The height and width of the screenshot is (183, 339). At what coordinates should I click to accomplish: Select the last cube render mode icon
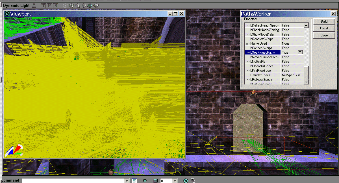click(x=96, y=5)
